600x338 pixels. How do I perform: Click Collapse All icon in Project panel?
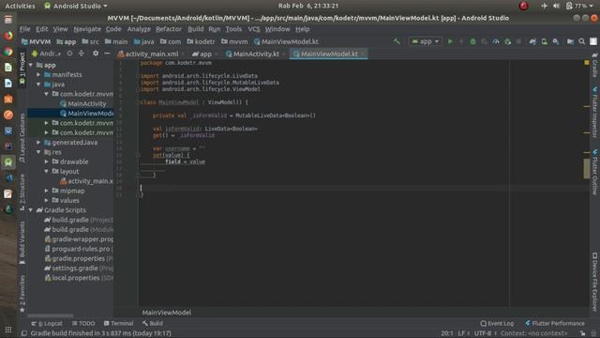point(82,54)
